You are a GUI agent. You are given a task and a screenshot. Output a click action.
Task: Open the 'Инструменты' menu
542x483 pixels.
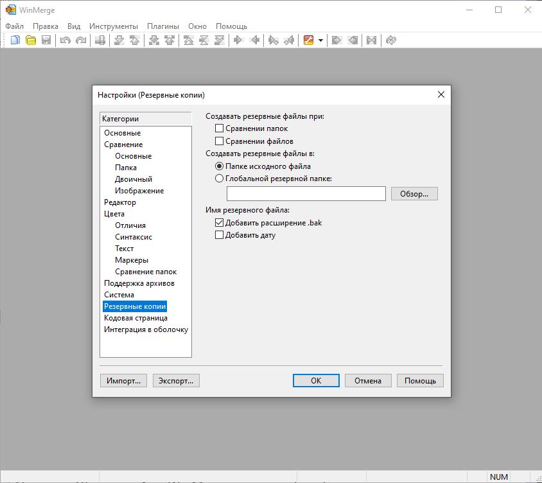click(114, 26)
